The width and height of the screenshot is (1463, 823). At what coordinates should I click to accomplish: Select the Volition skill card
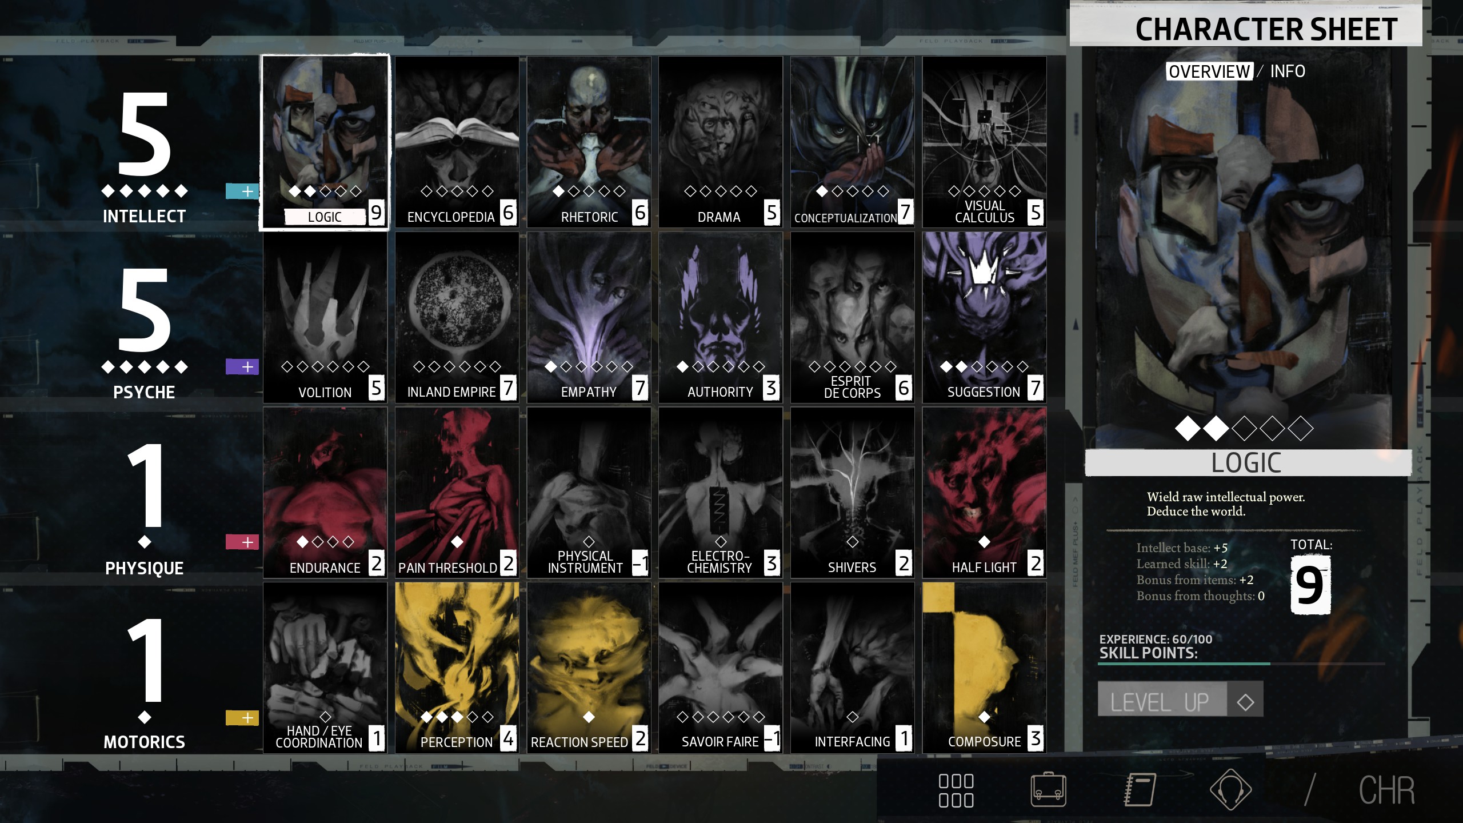(325, 318)
